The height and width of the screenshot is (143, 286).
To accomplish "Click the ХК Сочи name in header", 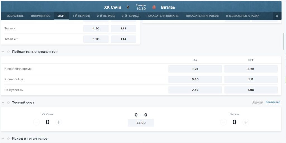I will [x=113, y=7].
